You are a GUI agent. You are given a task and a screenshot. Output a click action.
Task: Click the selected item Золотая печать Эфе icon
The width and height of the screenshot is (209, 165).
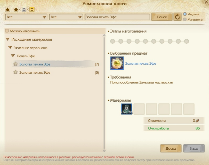click(x=117, y=63)
